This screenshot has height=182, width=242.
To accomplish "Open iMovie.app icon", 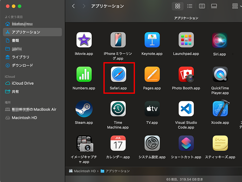I will 84,40.
